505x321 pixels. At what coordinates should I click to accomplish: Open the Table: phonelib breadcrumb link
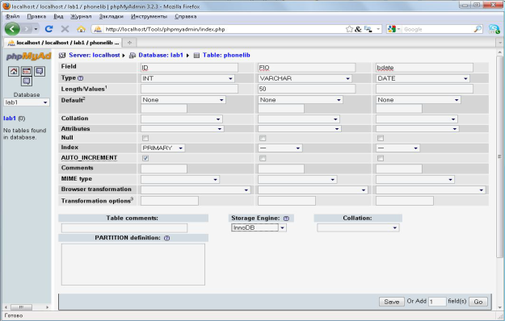click(x=226, y=56)
